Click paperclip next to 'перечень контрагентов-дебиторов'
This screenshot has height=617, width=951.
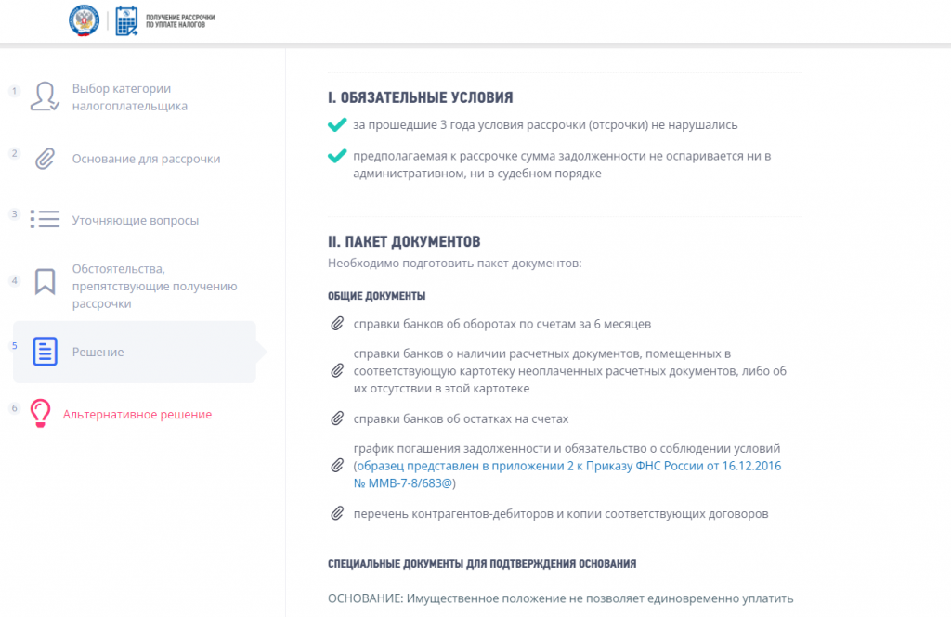(x=336, y=513)
